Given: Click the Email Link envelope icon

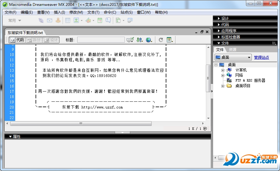Looking at the screenshot, I should [x=50, y=20].
